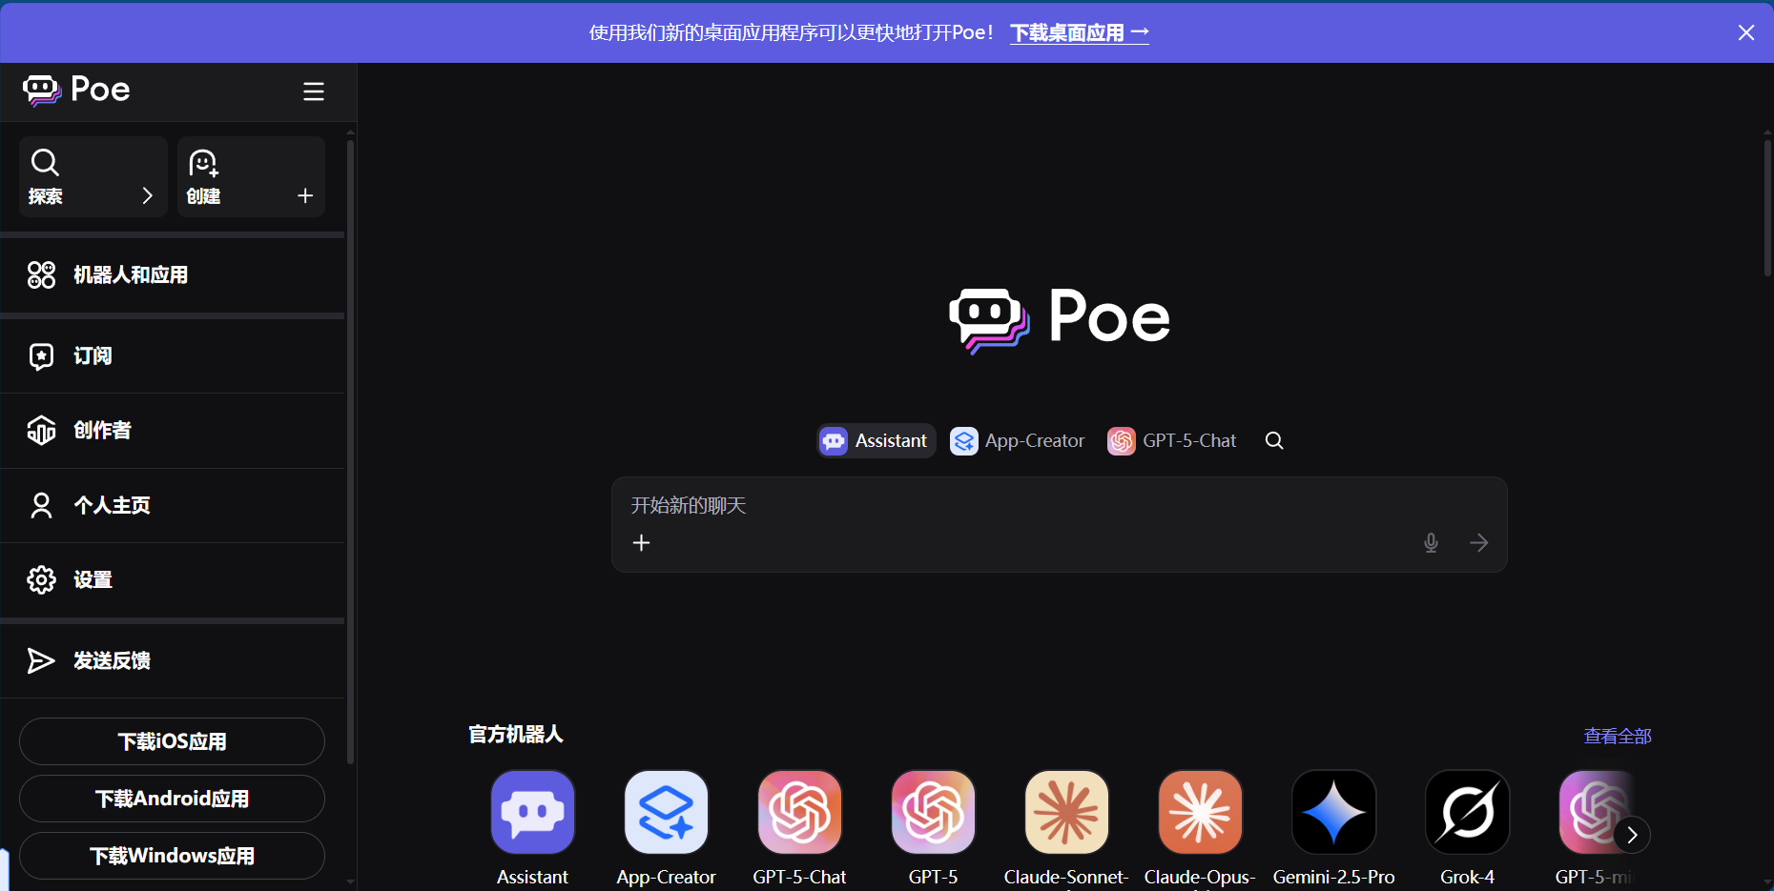Open the Grok-4 bot icon
Image resolution: width=1774 pixels, height=891 pixels.
tap(1468, 812)
